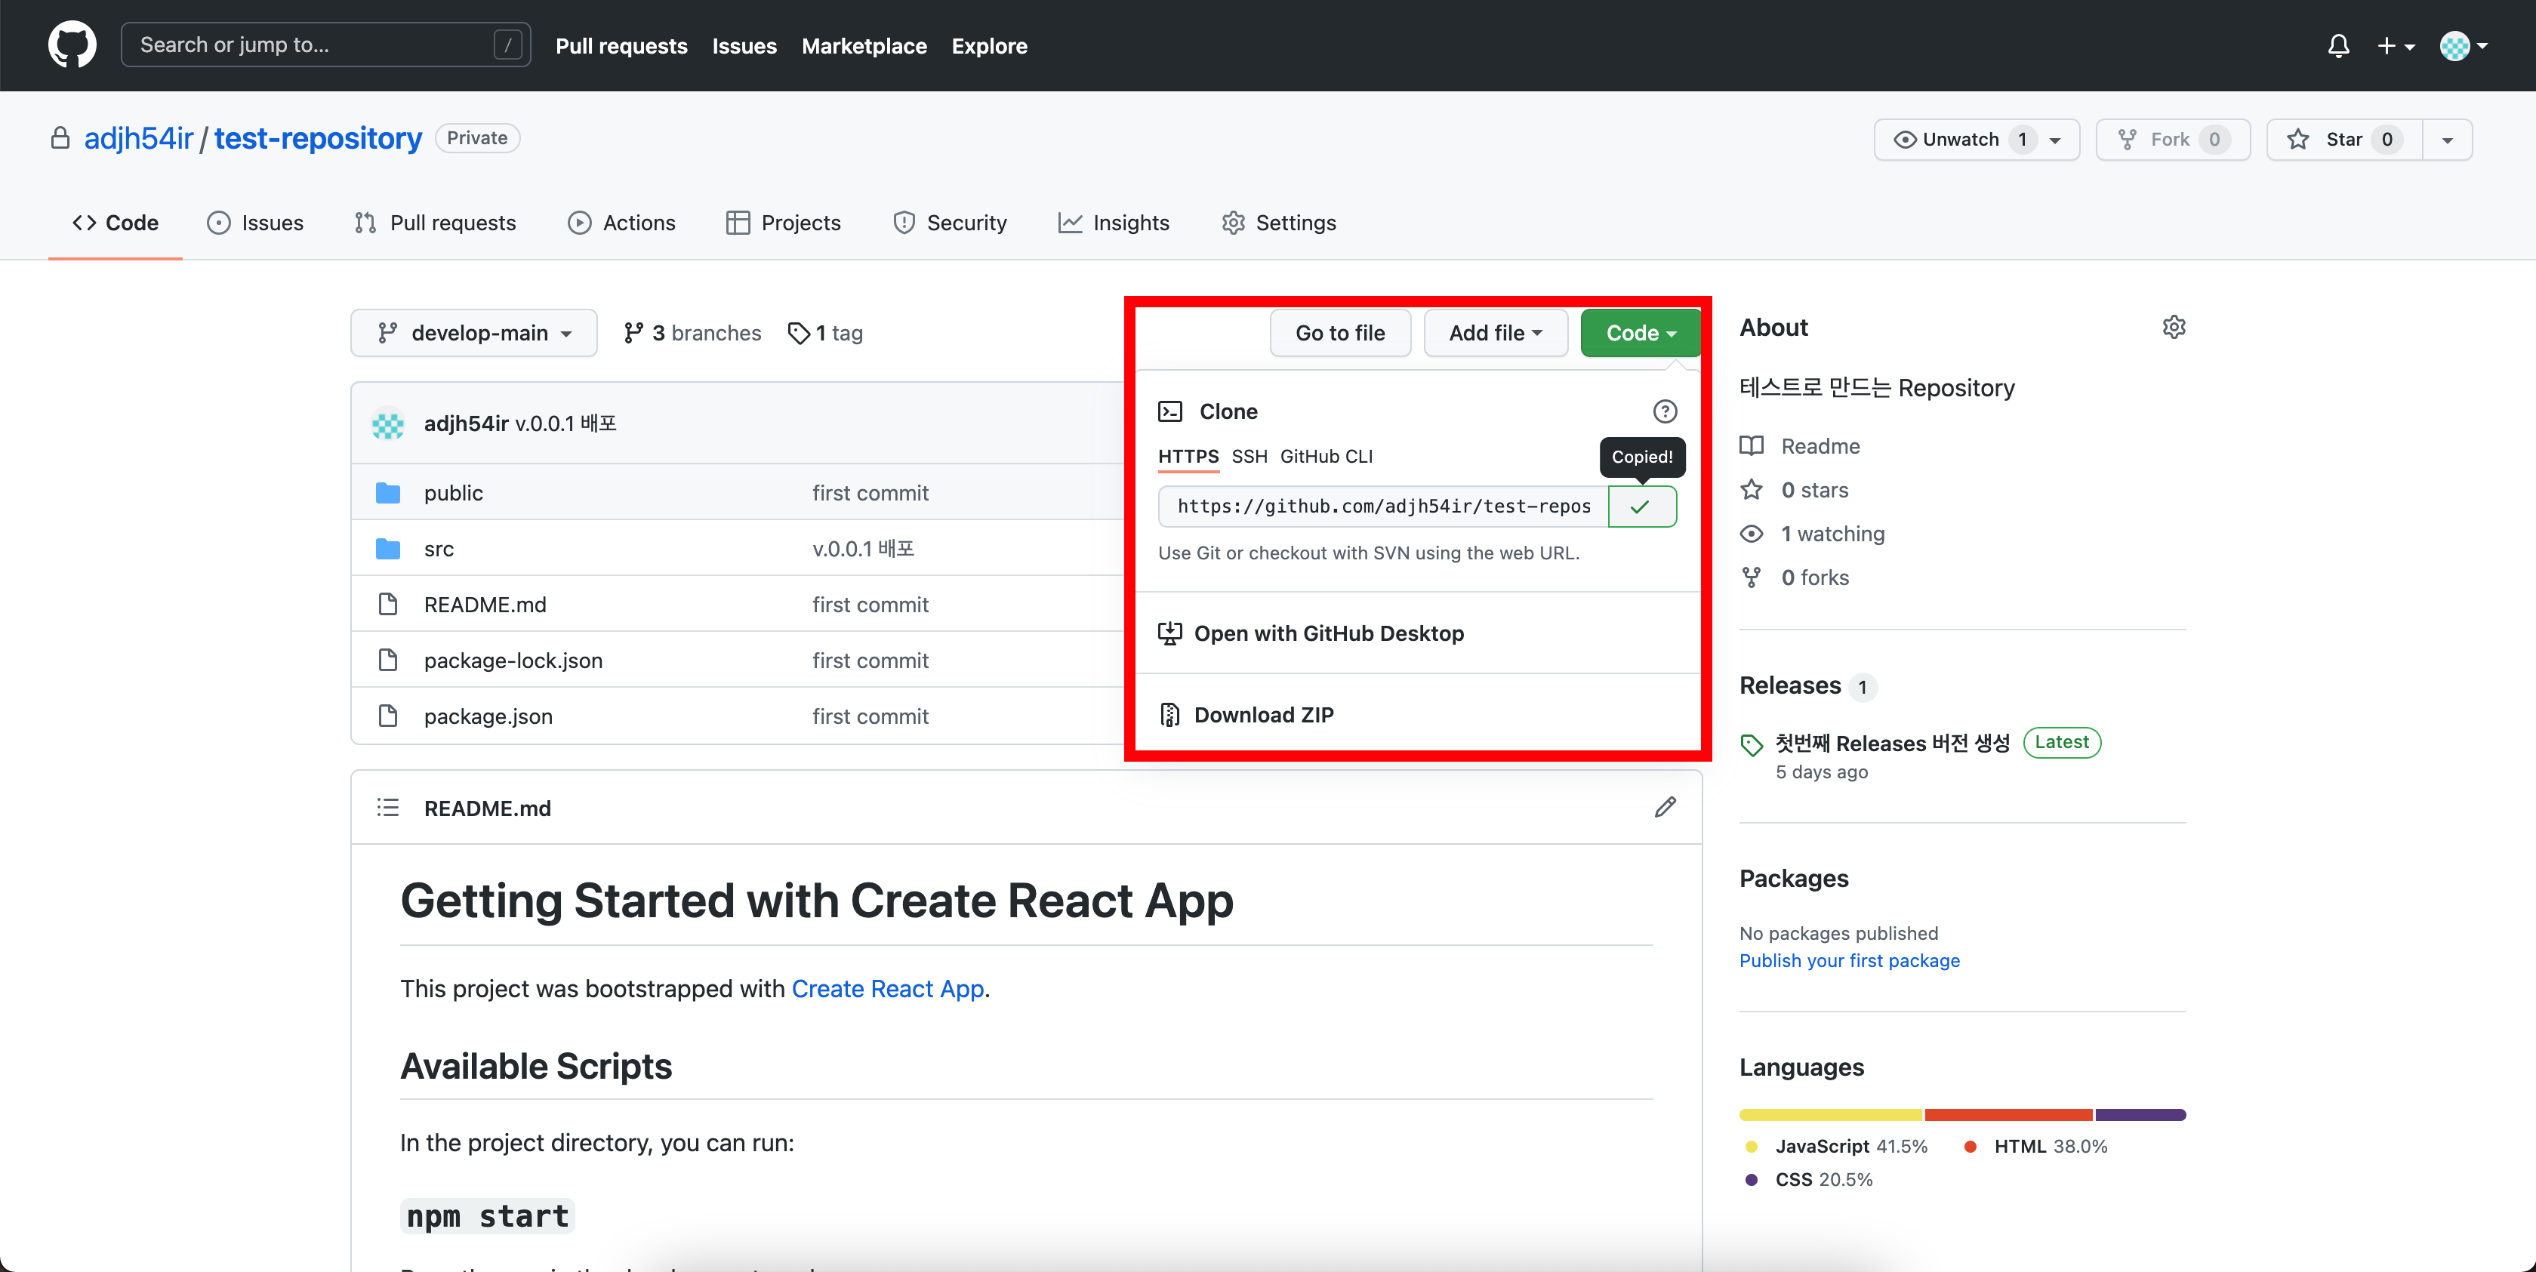Image resolution: width=2536 pixels, height=1272 pixels.
Task: Select the Issues repository tab
Action: click(x=255, y=223)
